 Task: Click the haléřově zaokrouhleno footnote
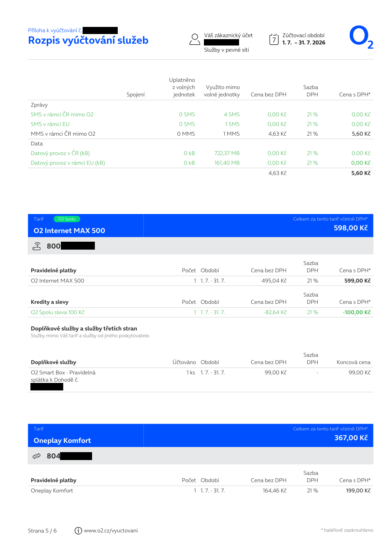347,530
